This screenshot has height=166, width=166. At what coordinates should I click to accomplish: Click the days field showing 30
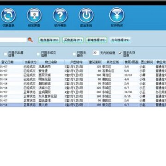[96, 53]
